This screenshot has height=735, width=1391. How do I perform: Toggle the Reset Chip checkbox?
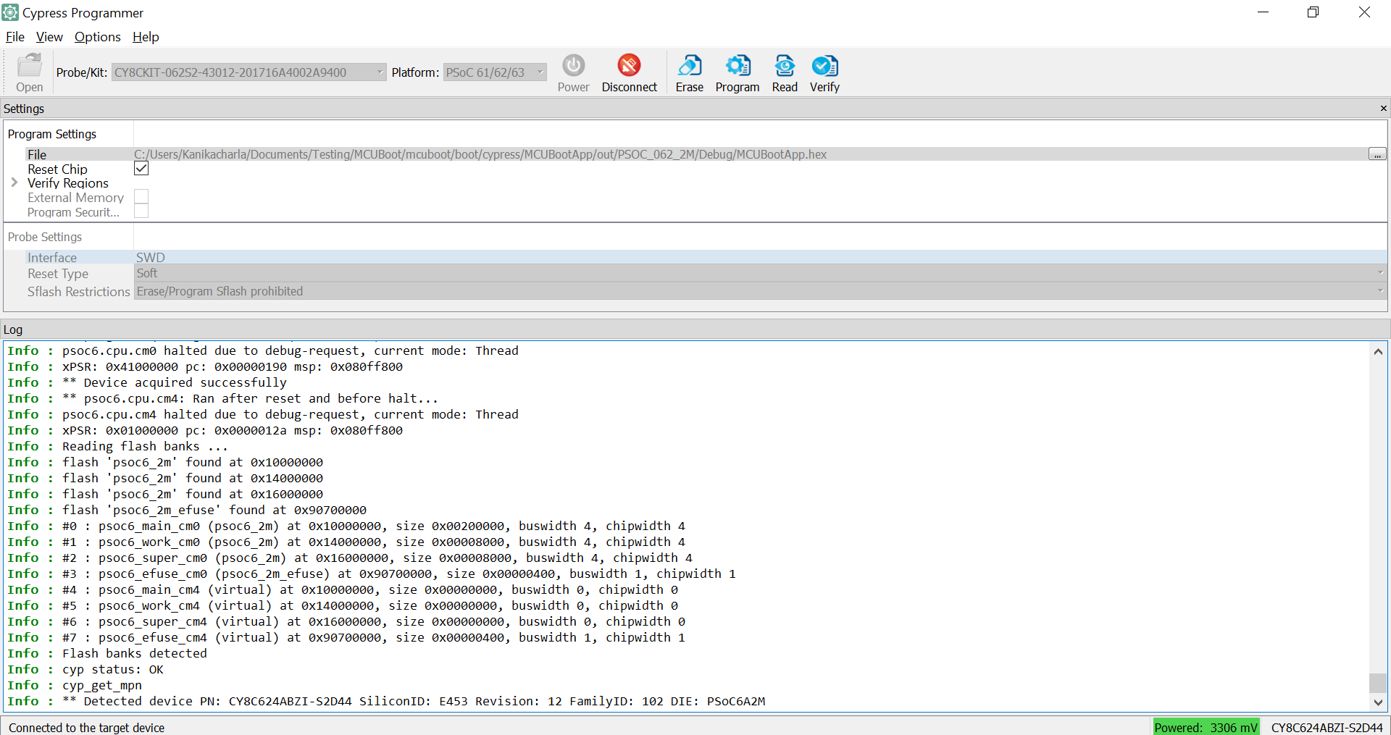pyautogui.click(x=141, y=168)
